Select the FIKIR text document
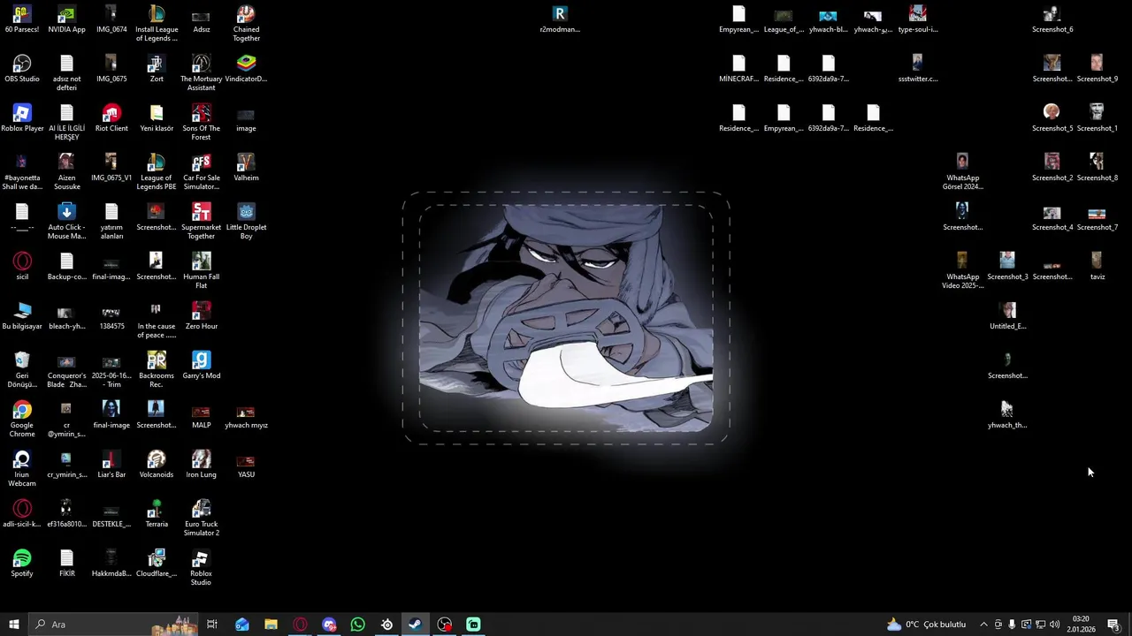Image resolution: width=1132 pixels, height=636 pixels. (66, 564)
